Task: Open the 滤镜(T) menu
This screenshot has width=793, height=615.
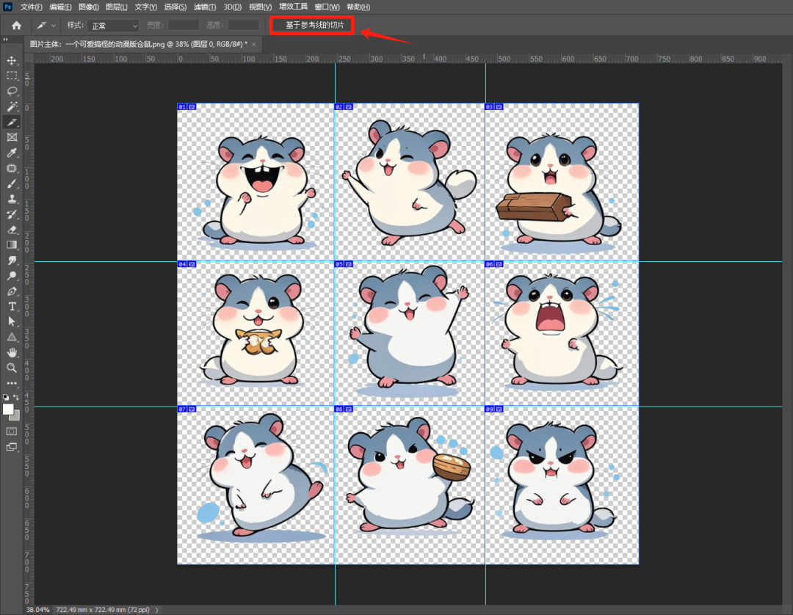Action: point(205,7)
